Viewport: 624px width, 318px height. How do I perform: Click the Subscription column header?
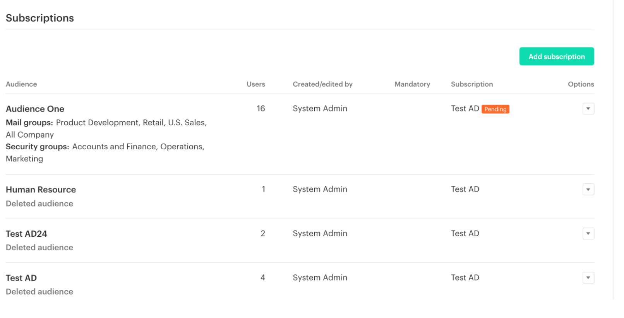(471, 84)
